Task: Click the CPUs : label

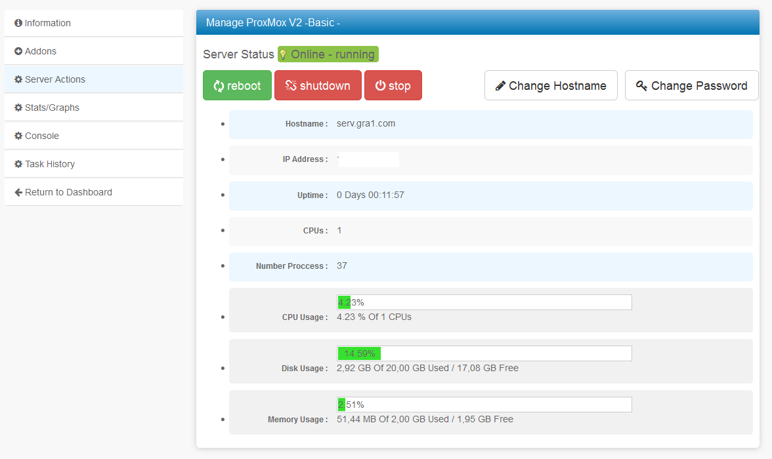Action: pos(316,231)
